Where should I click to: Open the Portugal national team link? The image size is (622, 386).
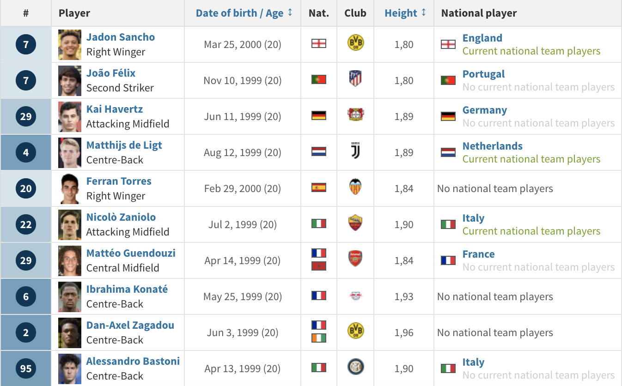pos(483,74)
